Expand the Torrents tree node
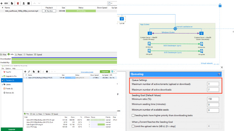 (x=2, y=80)
